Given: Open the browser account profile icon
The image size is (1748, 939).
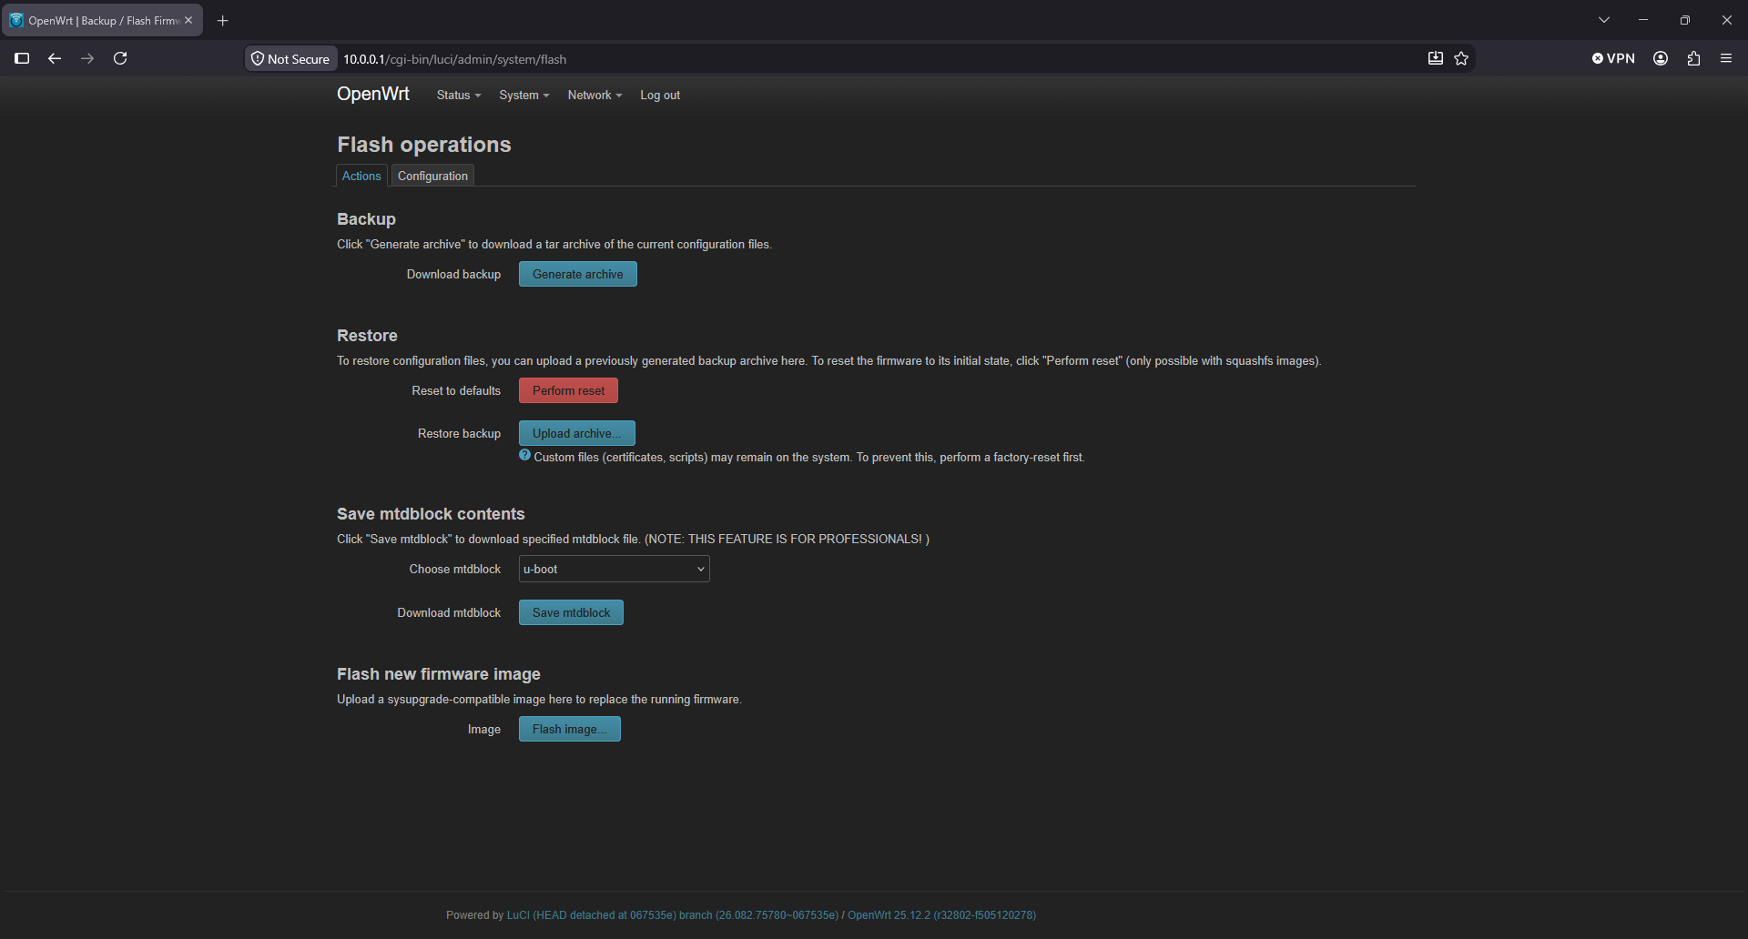Looking at the screenshot, I should tap(1661, 58).
